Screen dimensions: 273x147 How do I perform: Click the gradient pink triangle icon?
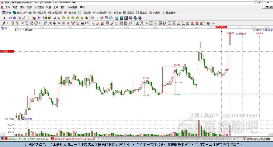click(39, 18)
